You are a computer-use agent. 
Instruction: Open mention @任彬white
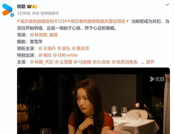65,55
